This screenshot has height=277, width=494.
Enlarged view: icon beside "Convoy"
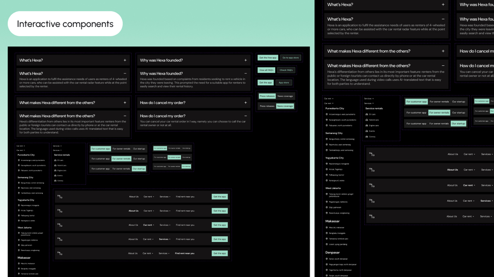point(367,137)
